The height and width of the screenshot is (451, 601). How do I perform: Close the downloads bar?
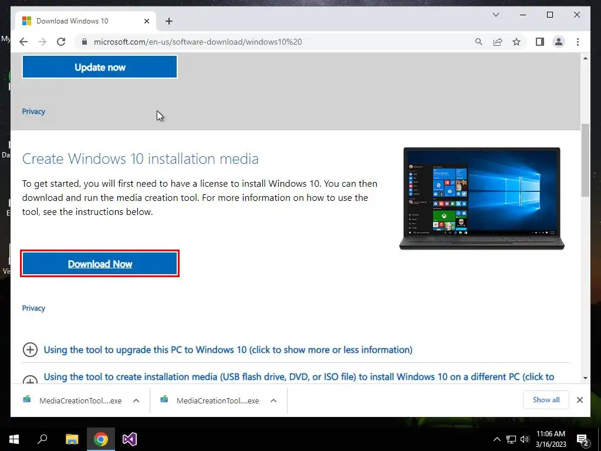[x=580, y=400]
